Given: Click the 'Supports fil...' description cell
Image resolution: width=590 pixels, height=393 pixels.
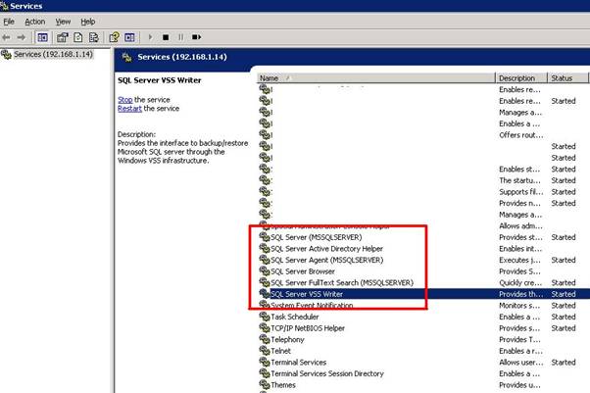Looking at the screenshot, I should pos(520,192).
